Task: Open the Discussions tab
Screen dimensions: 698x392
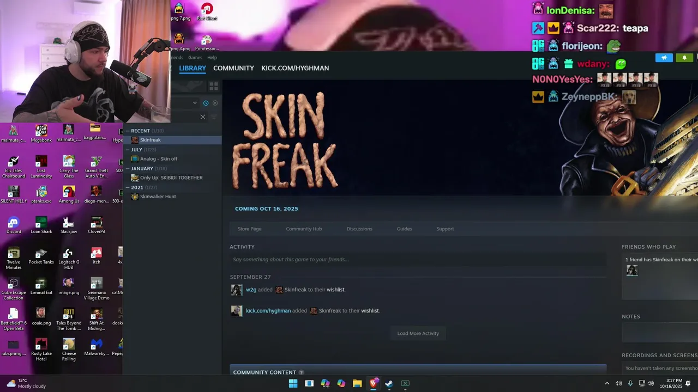Action: tap(359, 229)
